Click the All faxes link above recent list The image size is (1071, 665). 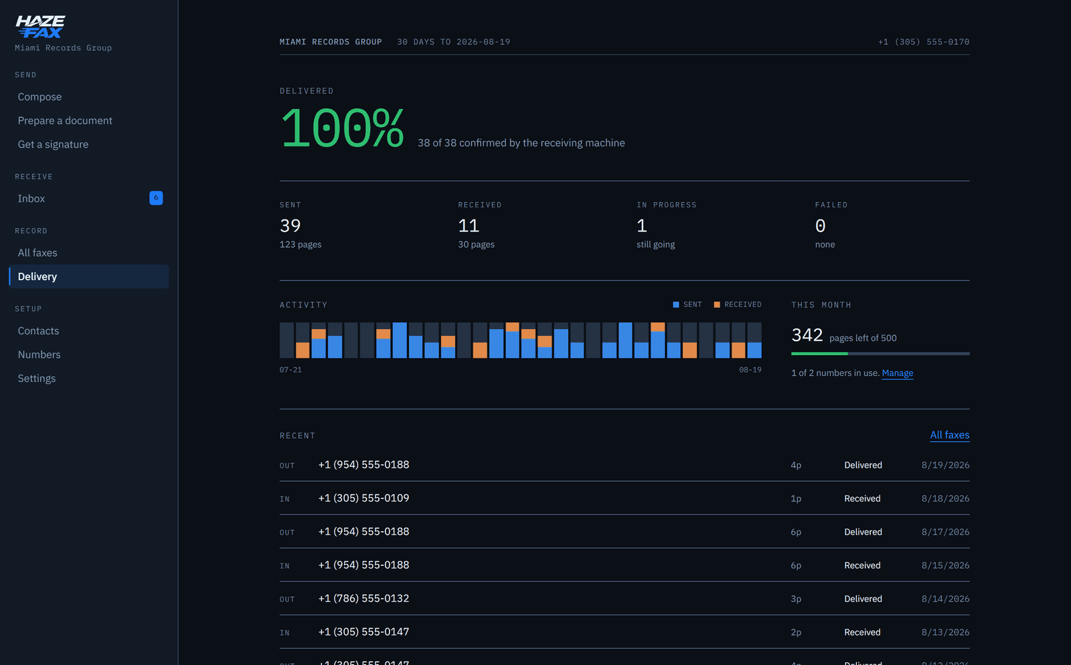[950, 435]
